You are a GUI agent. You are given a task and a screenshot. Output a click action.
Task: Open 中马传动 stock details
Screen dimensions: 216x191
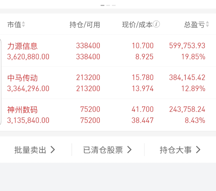(22, 78)
